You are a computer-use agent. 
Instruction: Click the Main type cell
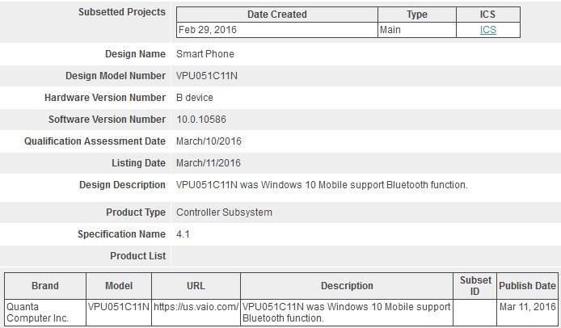tap(391, 30)
